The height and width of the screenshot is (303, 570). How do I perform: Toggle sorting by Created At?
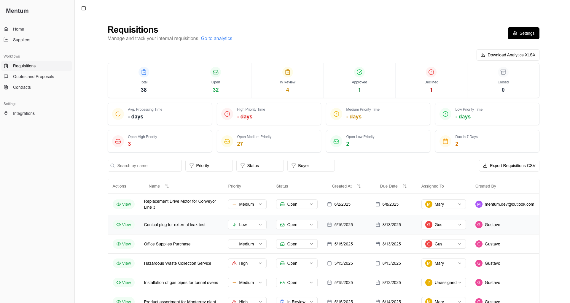tap(359, 186)
